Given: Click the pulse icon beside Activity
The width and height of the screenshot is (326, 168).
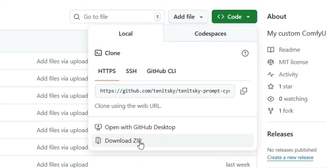Looking at the screenshot, I should (x=271, y=74).
